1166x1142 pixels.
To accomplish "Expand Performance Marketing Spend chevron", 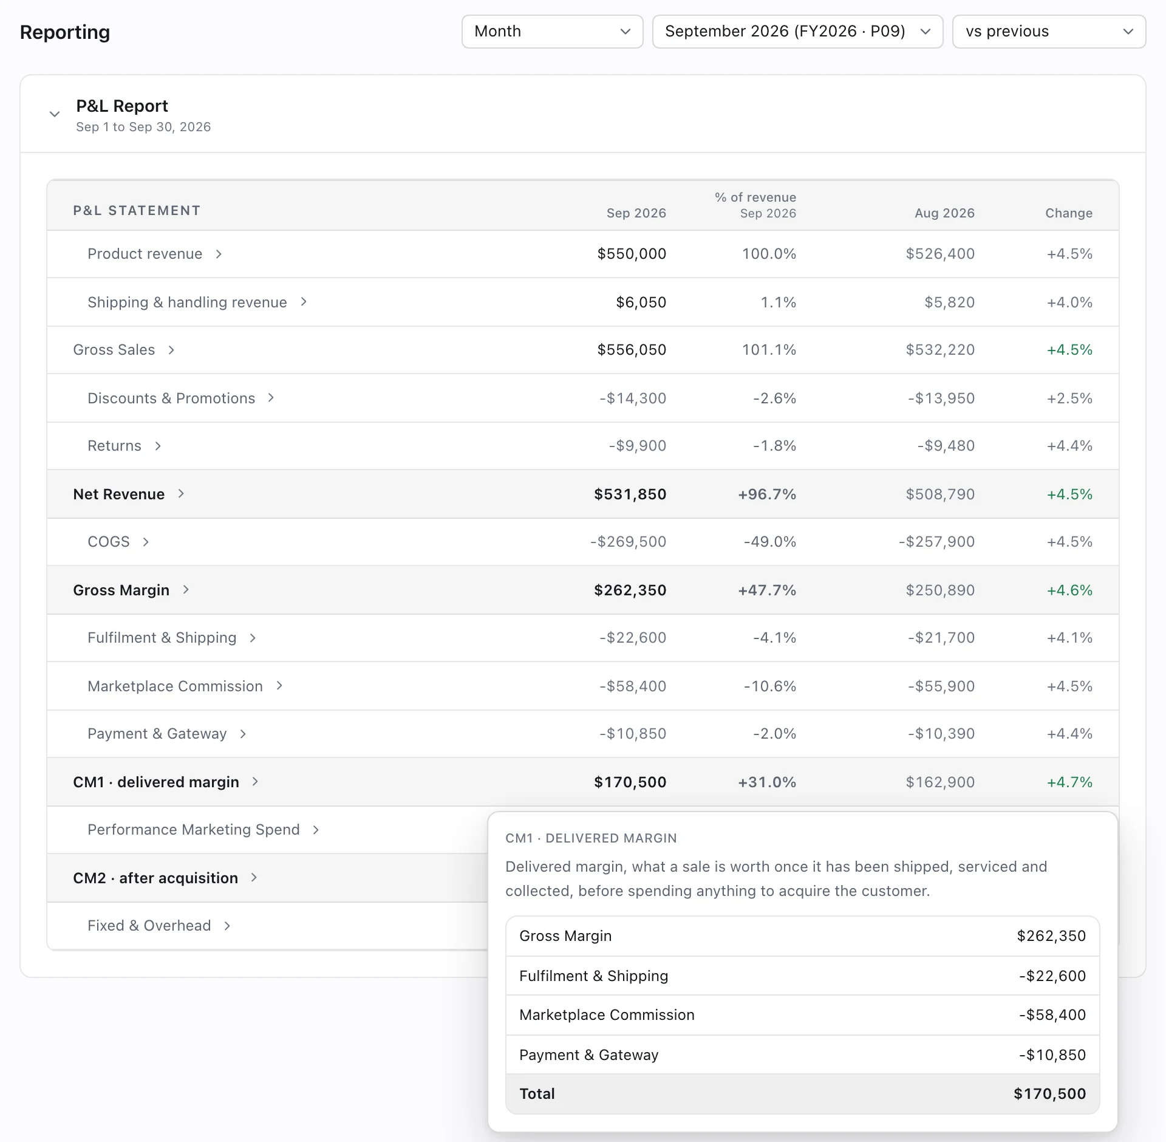I will (x=316, y=830).
